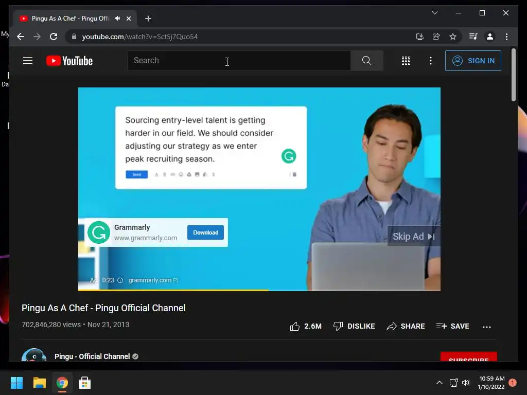Image resolution: width=527 pixels, height=395 pixels.
Task: Select the Pingu As A Chef tab
Action: 71,19
